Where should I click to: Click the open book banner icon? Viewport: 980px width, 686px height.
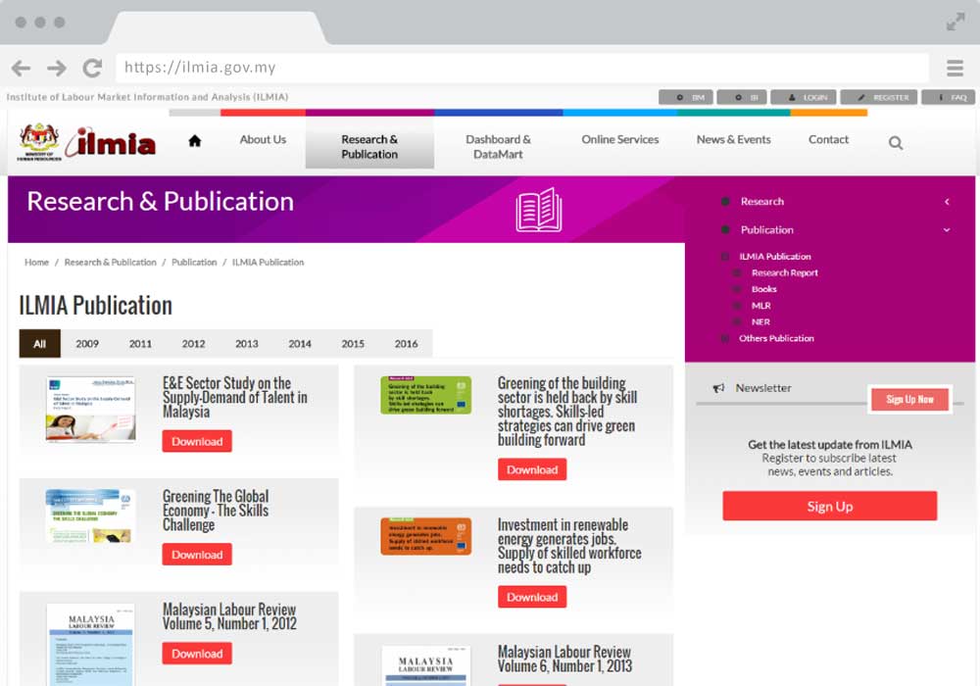coord(539,210)
